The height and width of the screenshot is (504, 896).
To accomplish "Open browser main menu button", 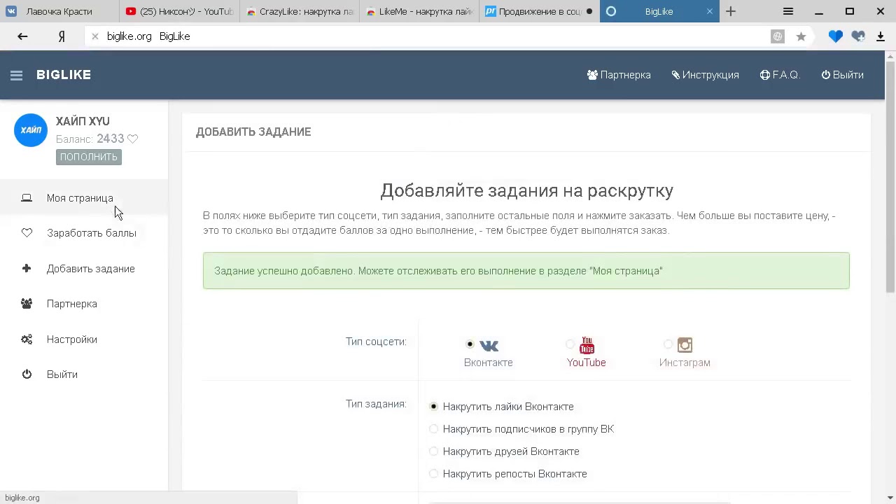I will click(x=788, y=11).
